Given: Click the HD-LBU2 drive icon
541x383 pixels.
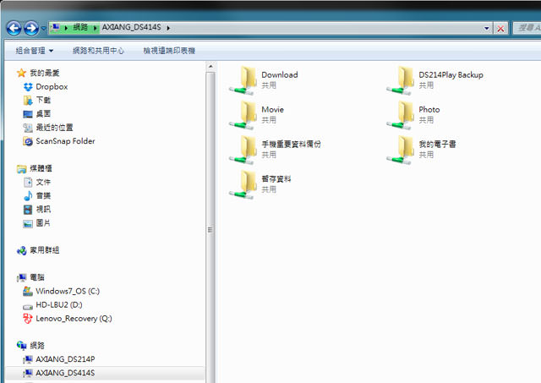Looking at the screenshot, I should (x=28, y=306).
